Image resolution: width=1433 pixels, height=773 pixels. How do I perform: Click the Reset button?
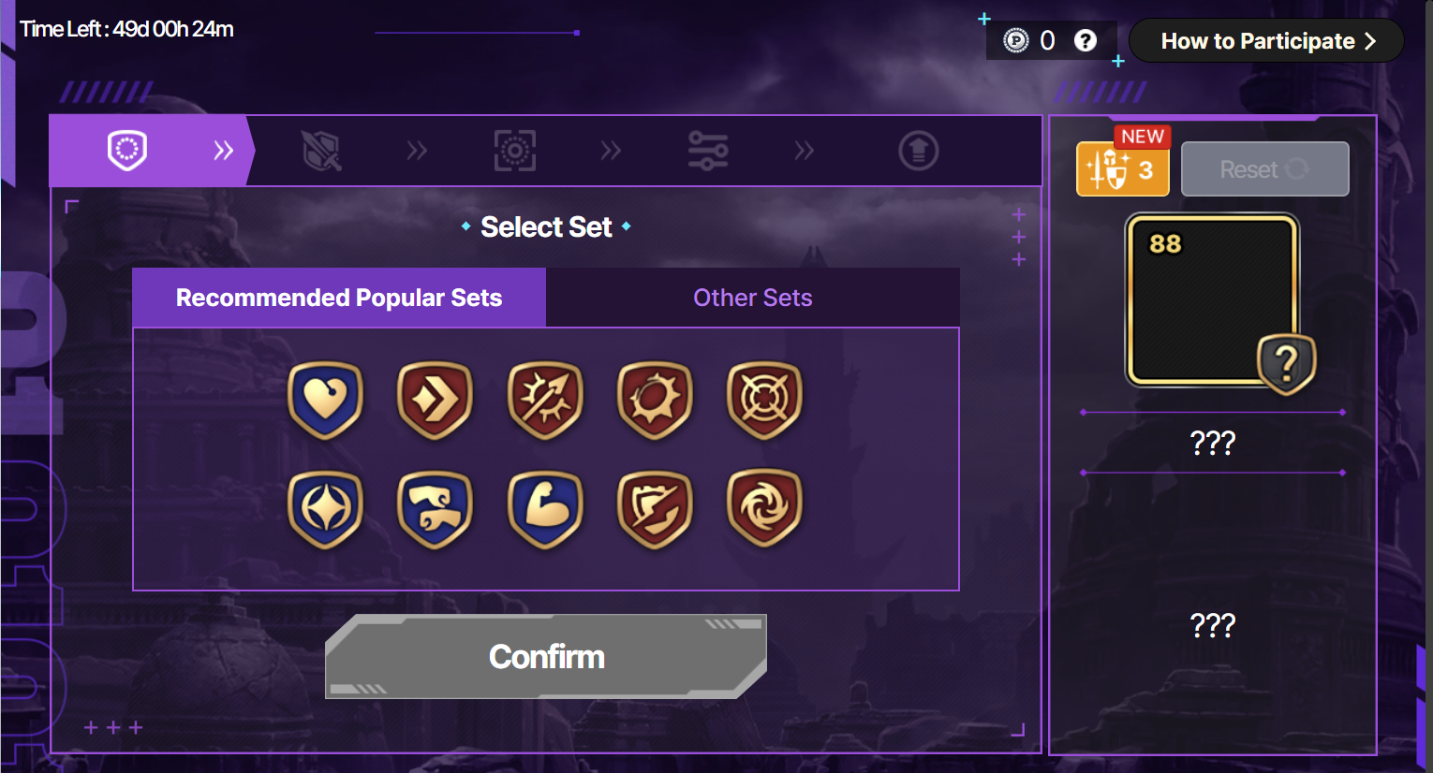click(x=1264, y=169)
